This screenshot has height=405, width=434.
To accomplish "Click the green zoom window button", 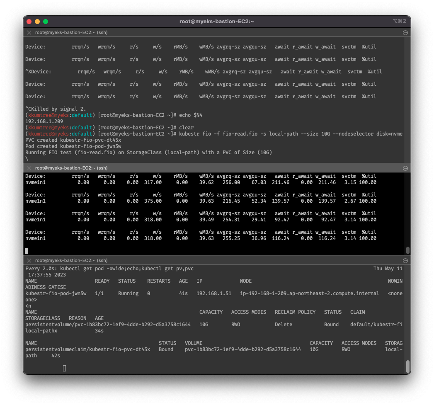I will [46, 22].
